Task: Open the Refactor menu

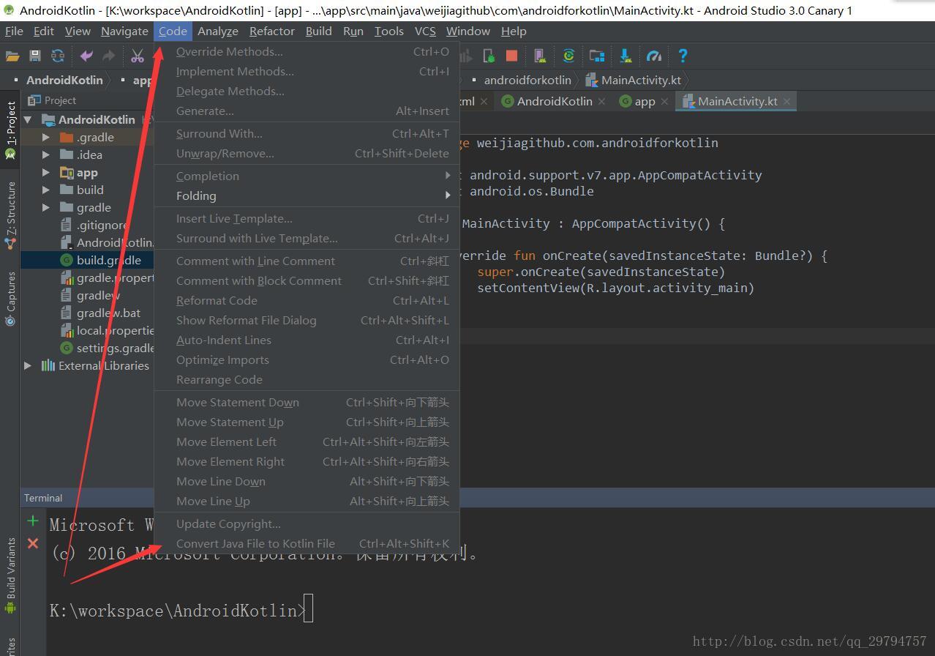Action: tap(271, 31)
